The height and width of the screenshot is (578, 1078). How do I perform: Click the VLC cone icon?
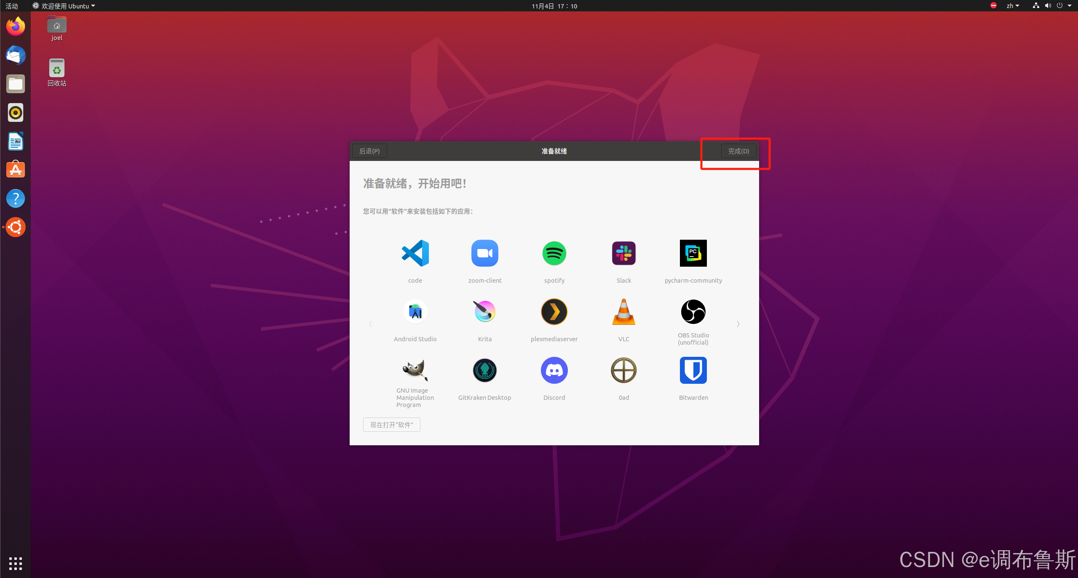[x=623, y=312]
